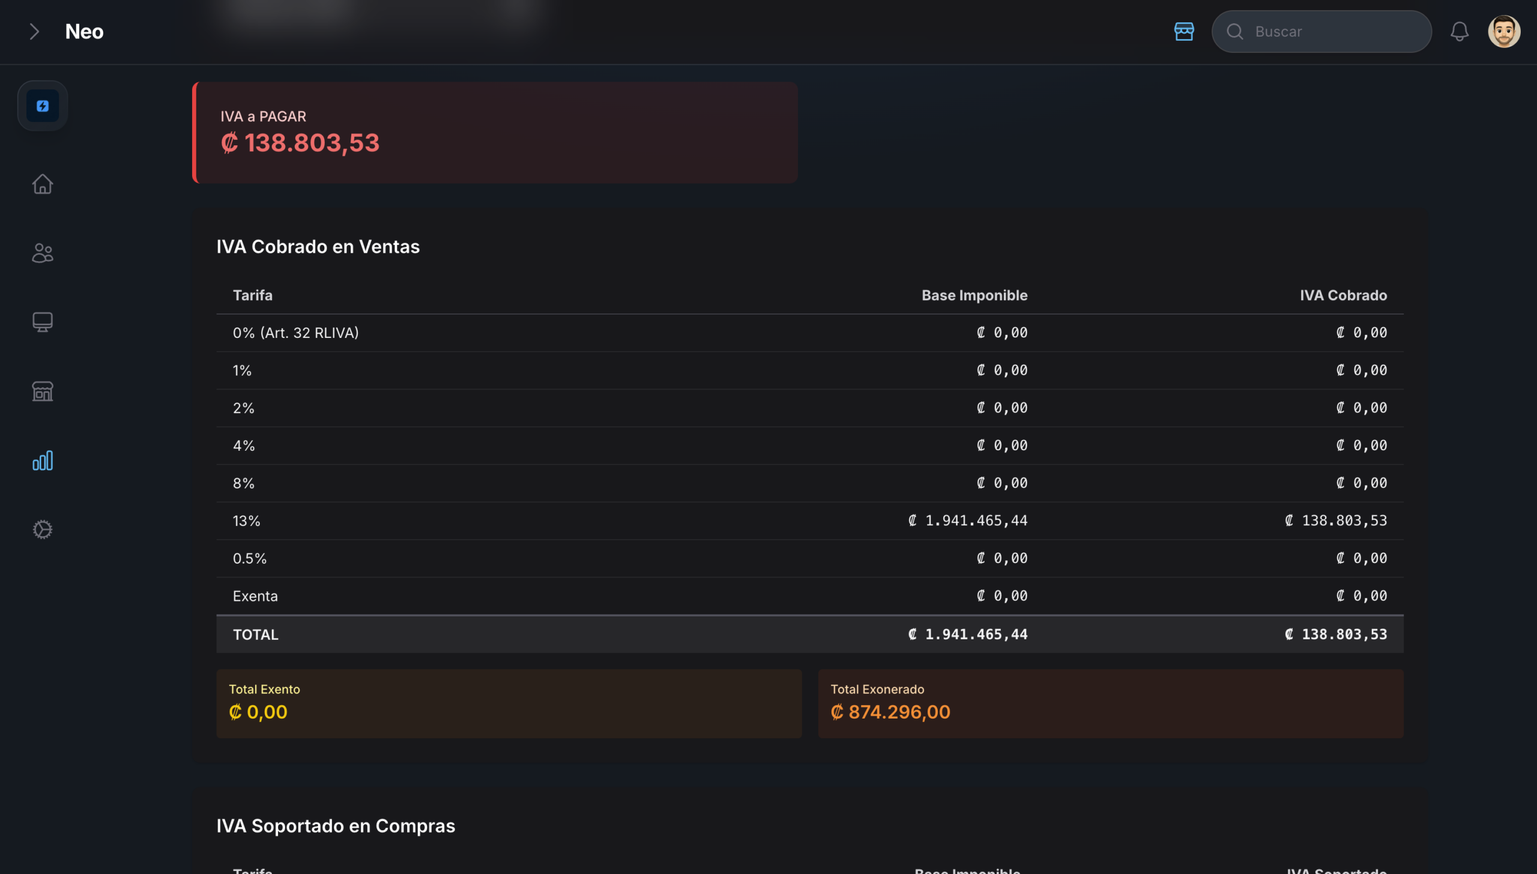Click the Total Exento card
The width and height of the screenshot is (1537, 874).
[x=509, y=703]
